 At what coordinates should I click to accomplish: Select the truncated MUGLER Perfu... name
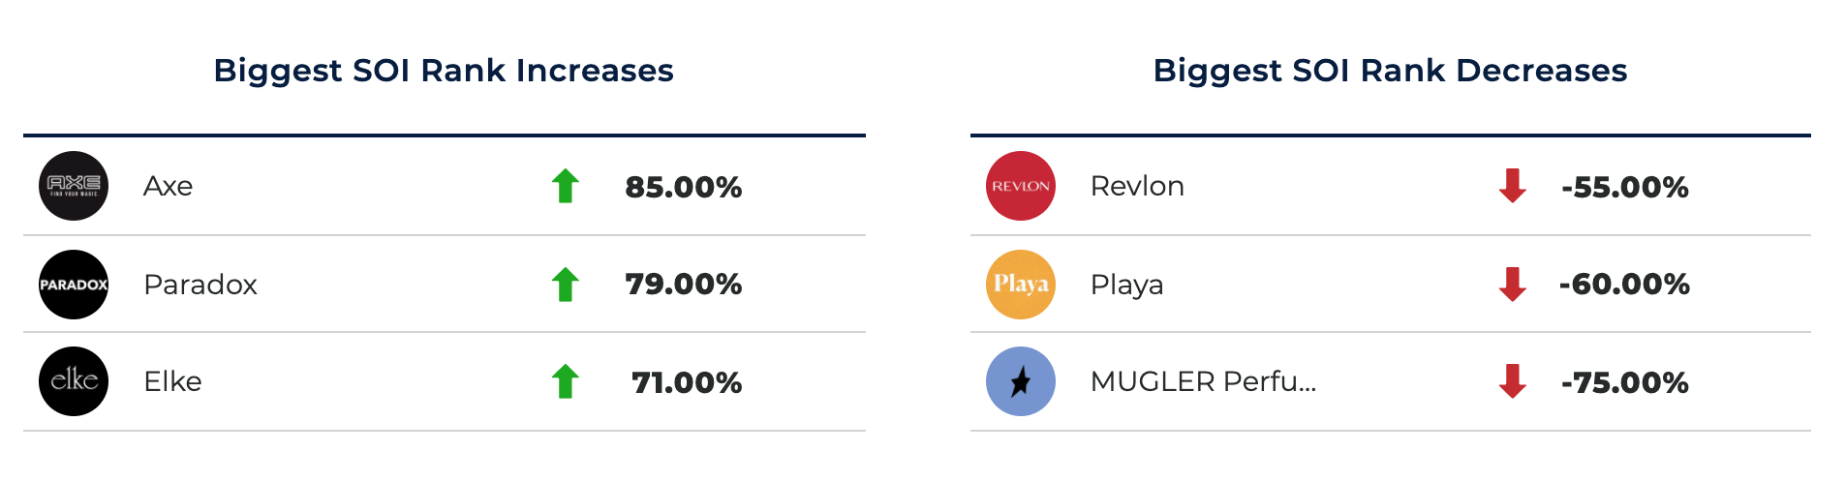click(1204, 381)
